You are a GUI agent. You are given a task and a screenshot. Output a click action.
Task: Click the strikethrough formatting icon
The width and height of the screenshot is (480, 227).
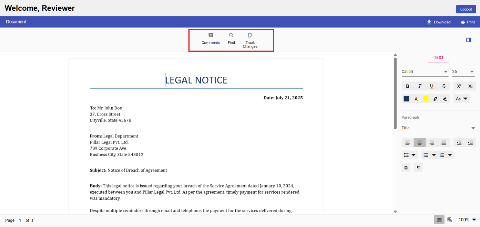point(444,86)
